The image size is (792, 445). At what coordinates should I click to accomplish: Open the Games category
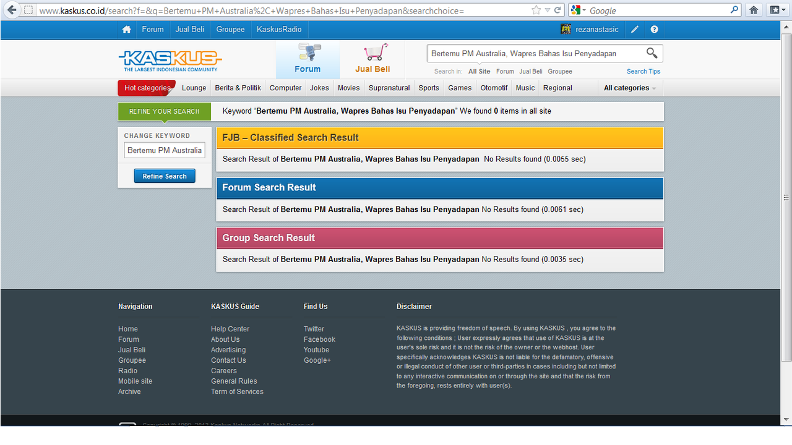tap(460, 88)
